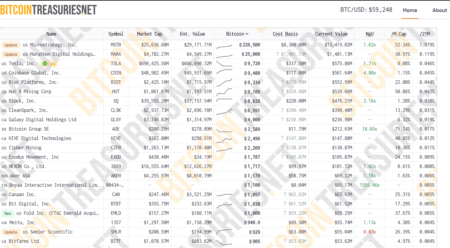Select the Market Cap column header
The height and width of the screenshot is (248, 450).
149,34
